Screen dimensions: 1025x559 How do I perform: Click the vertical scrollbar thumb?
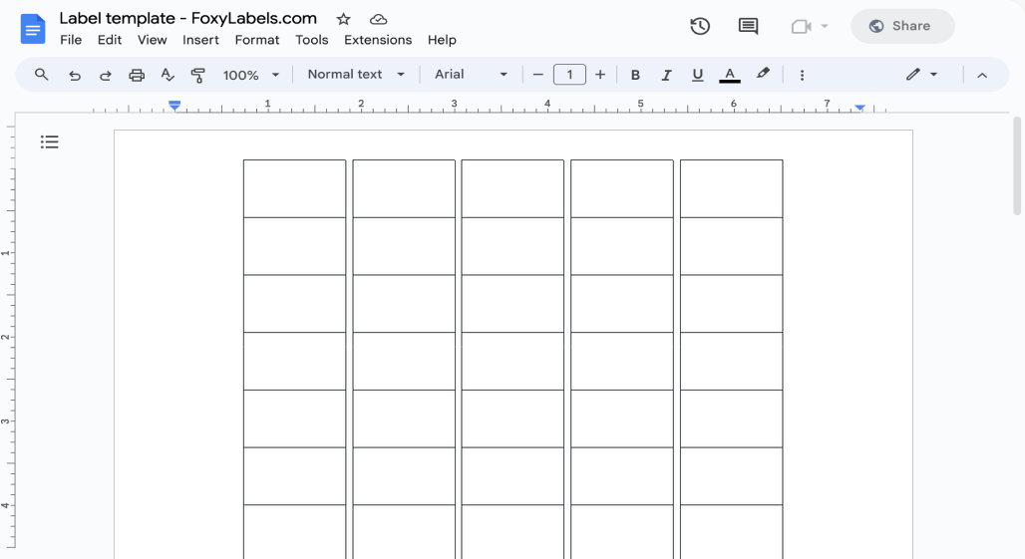(x=1017, y=165)
